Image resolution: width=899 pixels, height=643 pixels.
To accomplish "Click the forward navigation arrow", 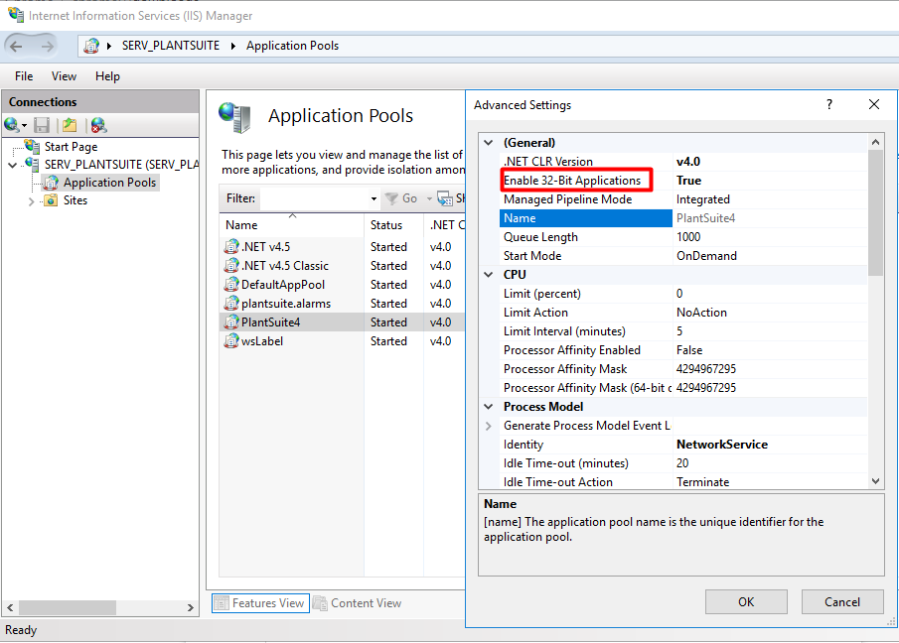I will 48,46.
